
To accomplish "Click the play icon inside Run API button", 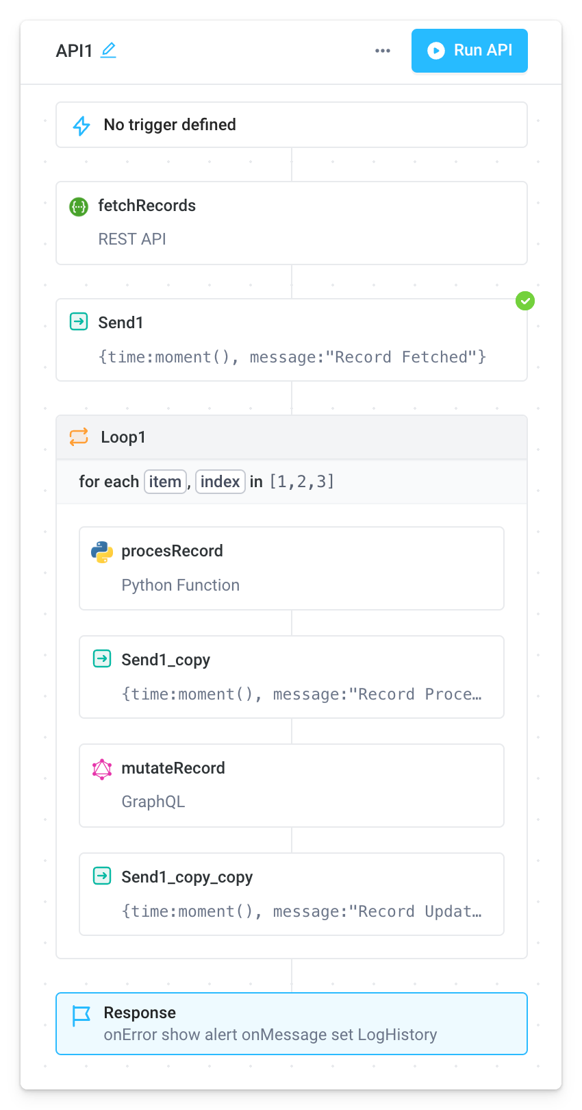I will 436,51.
